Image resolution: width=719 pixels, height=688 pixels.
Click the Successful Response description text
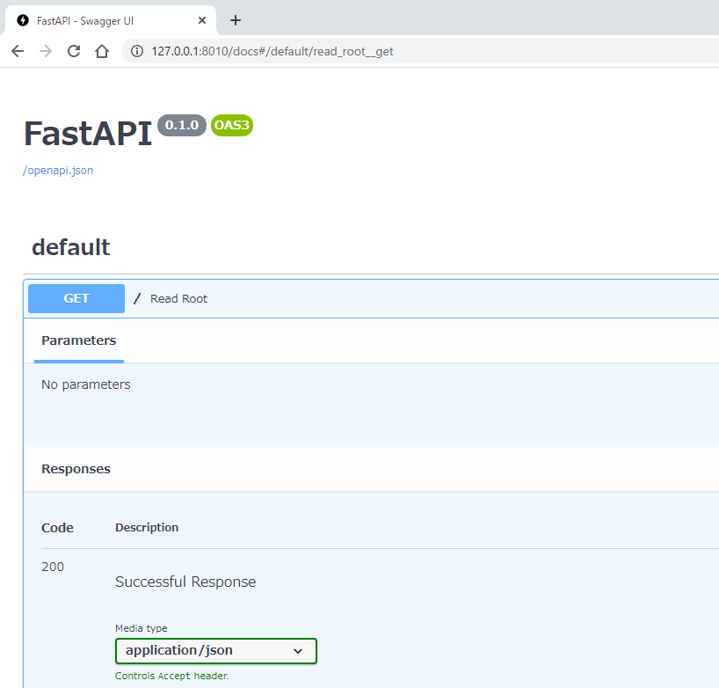[x=185, y=582]
